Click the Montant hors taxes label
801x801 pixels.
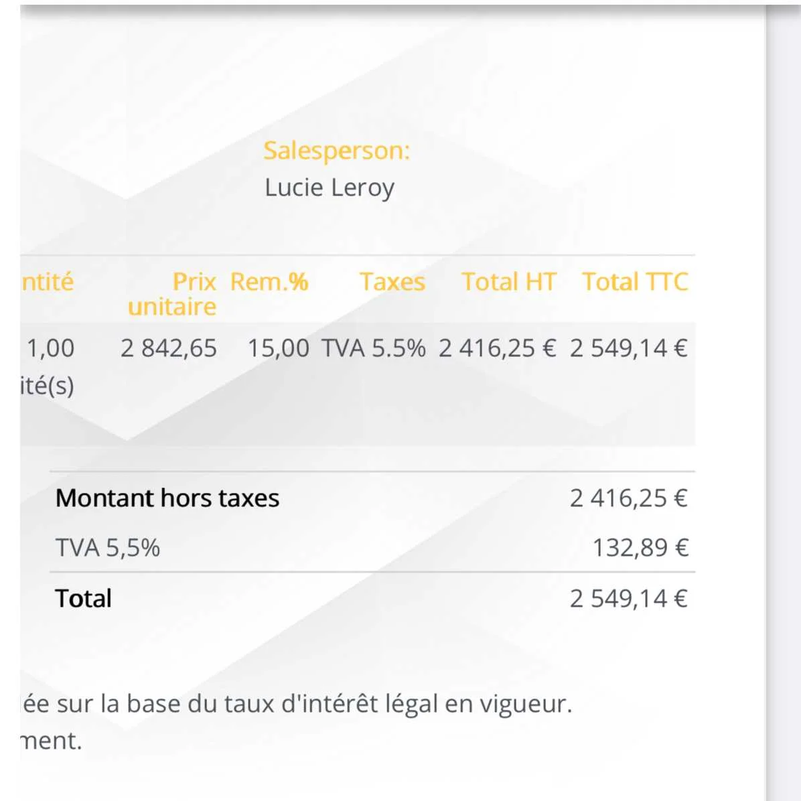point(167,498)
